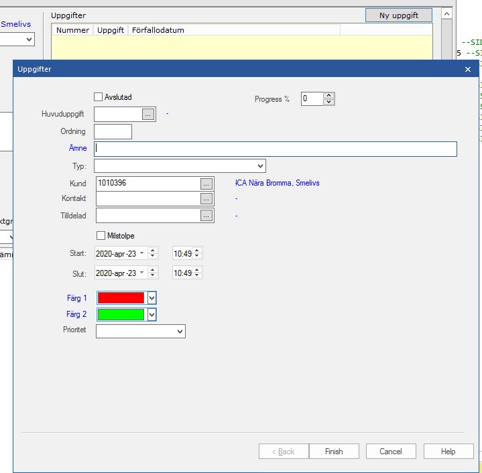Focus the Ämne text field
Screen dimensions: 482x473
(276, 149)
